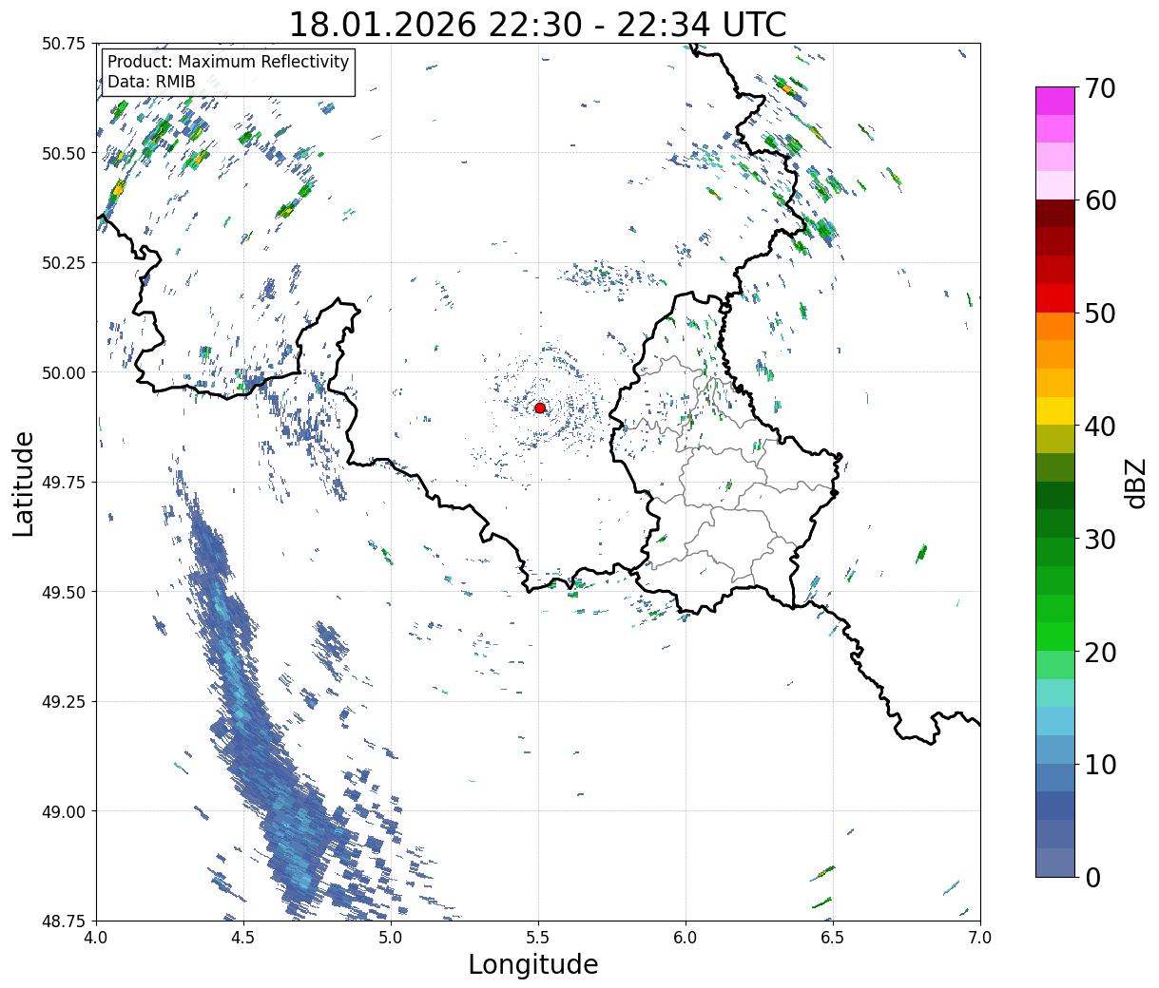
Task: Click the longitude tick label 5.0
Action: tap(391, 938)
